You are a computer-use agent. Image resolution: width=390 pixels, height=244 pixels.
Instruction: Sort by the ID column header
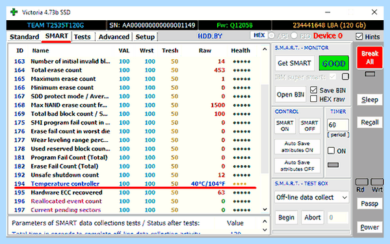tap(19, 51)
